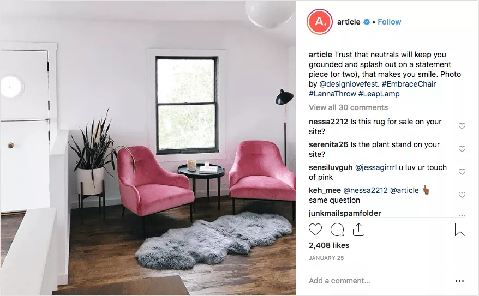Like sensiluvguh's comment heart
The image size is (479, 296).
462,172
